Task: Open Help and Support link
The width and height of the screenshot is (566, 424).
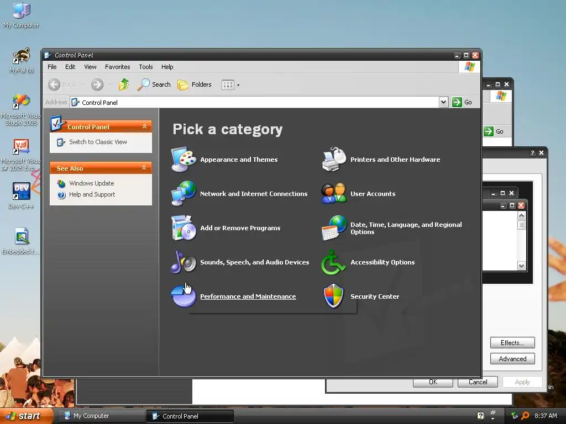Action: tap(92, 194)
